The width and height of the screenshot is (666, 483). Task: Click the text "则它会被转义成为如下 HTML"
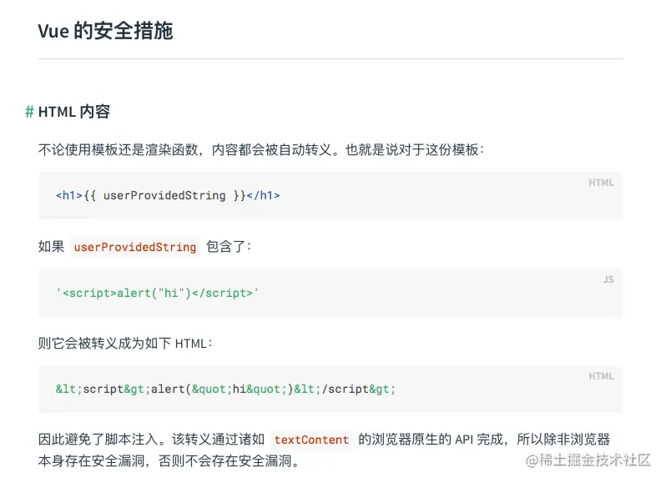click(x=125, y=343)
